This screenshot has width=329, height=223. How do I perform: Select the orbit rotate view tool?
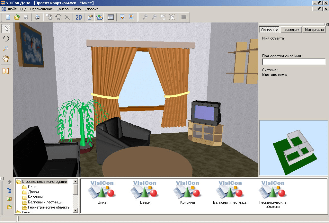pyautogui.click(x=6, y=39)
